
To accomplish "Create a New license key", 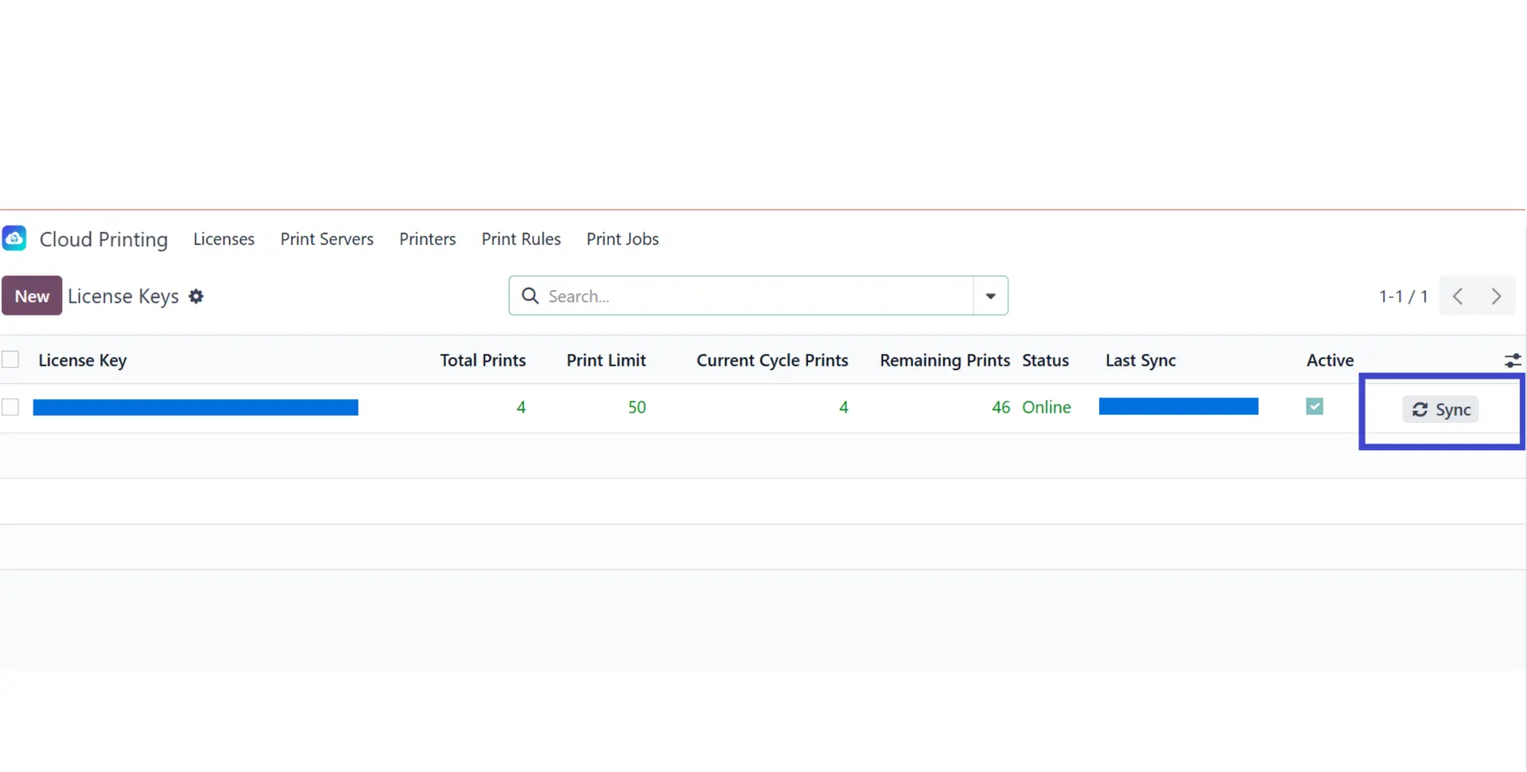I will [x=32, y=297].
